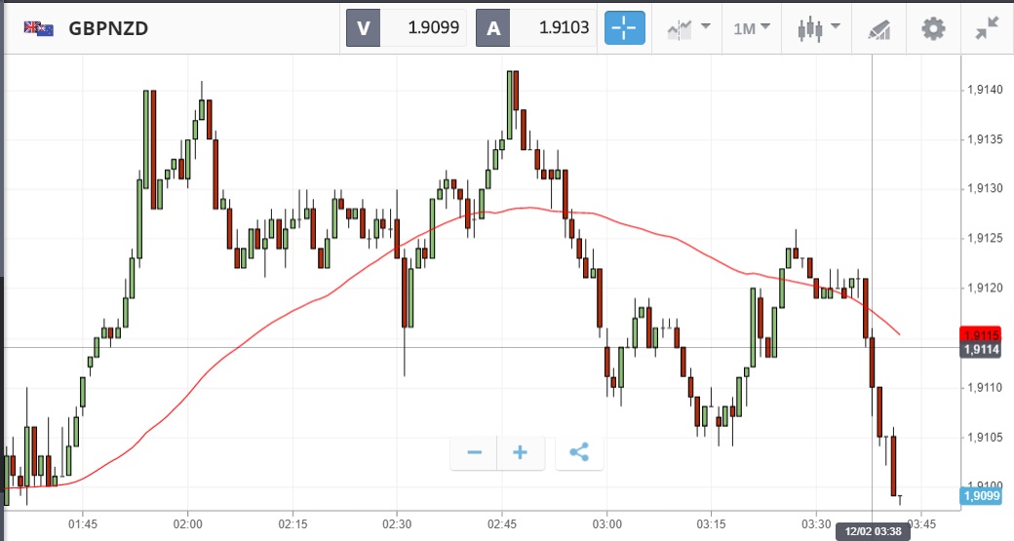Viewport: 1014px width, 541px height.
Task: Click the blue 1.9099 current price tag
Action: pos(980,496)
